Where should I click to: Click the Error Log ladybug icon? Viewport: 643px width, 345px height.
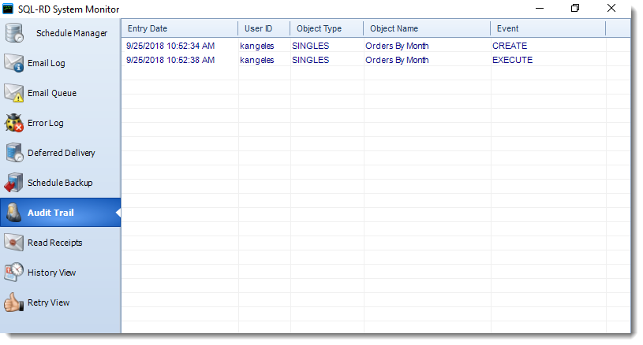[x=14, y=123]
